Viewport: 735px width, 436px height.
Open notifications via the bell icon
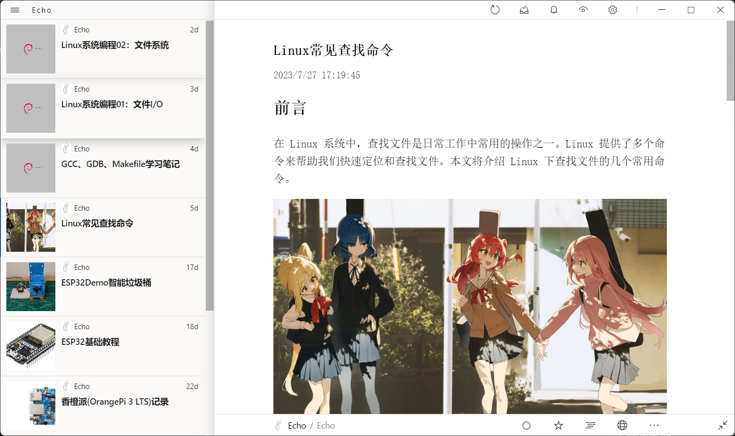[554, 10]
